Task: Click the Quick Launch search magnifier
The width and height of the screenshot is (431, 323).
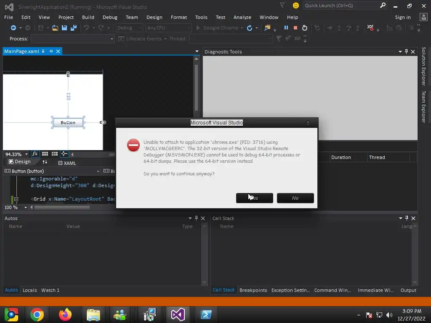Action: (383, 5)
